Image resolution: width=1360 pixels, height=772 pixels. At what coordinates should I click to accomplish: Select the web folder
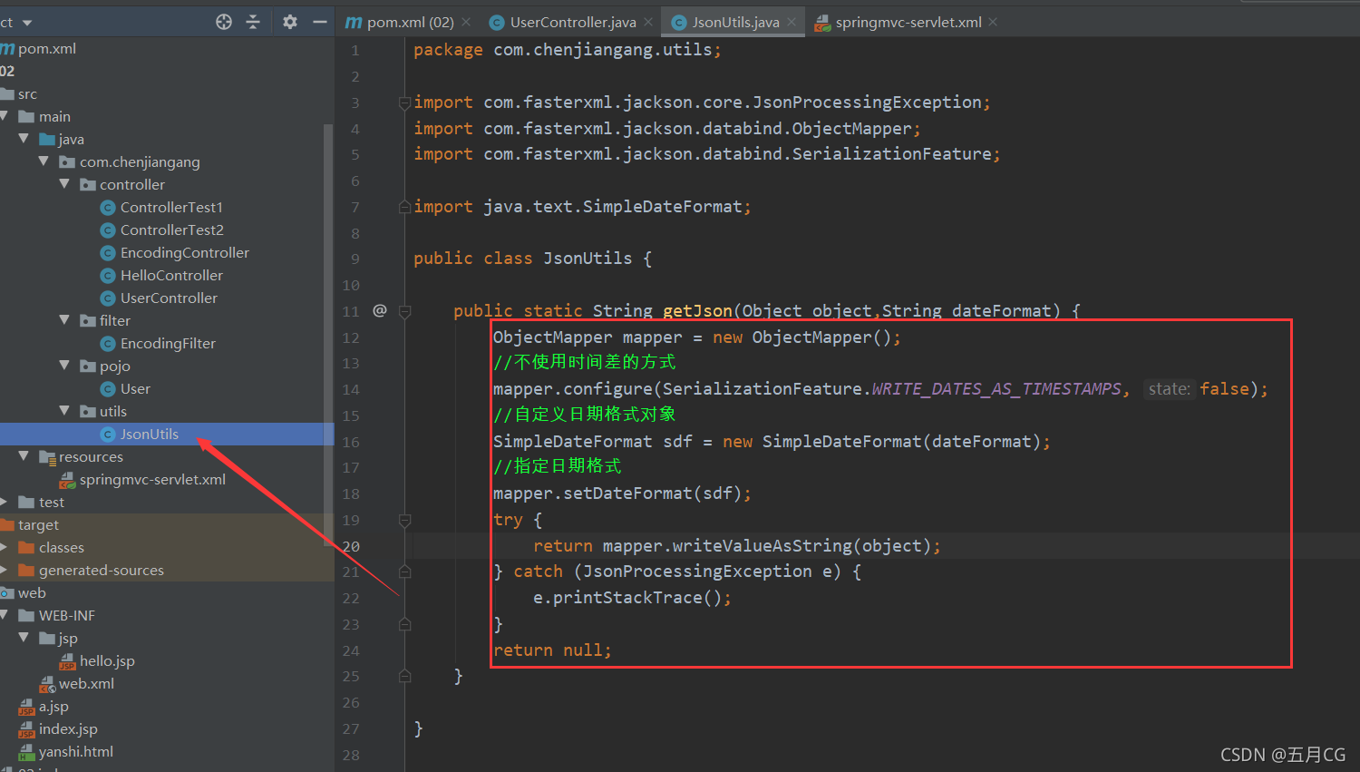point(32,592)
